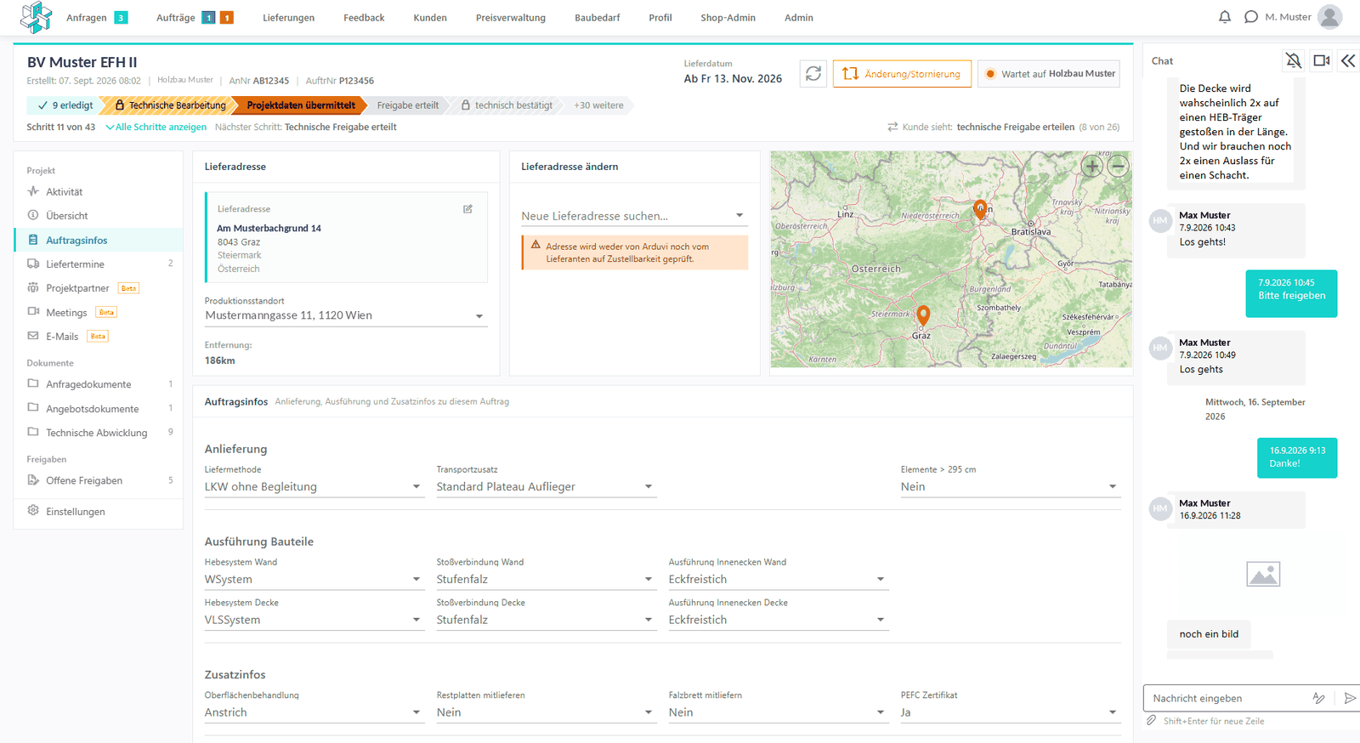Open Einstellungen in the sidebar
The height and width of the screenshot is (743, 1360).
[x=99, y=512]
